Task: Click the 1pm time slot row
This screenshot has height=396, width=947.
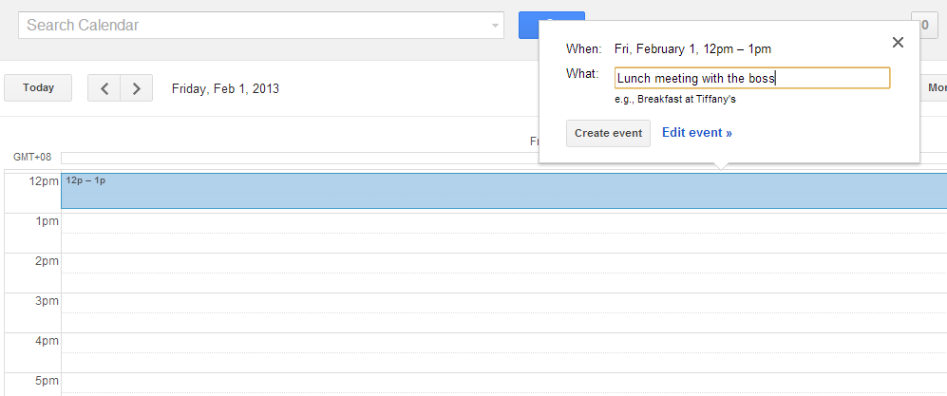Action: click(x=503, y=233)
